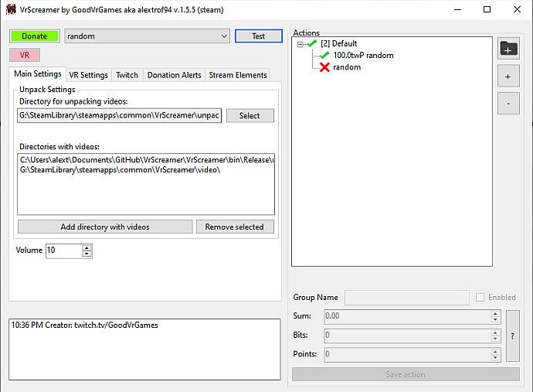Decrease Sum value with down arrow

coord(495,319)
